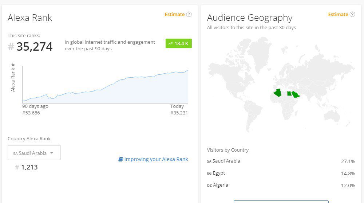Open the Improving your Alexa Rank link
364x203 pixels.
point(156,159)
